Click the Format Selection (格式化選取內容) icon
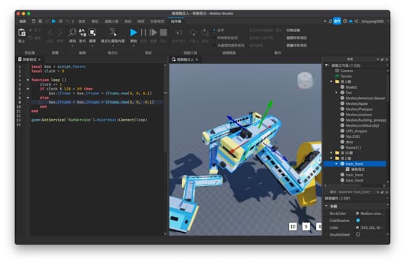This screenshot has width=405, height=264. coord(113,32)
